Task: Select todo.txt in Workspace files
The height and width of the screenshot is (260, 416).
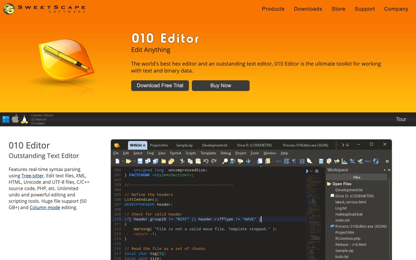Action: (x=342, y=257)
